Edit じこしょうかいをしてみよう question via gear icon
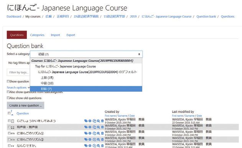This screenshot has width=242, height=148. coord(90,121)
